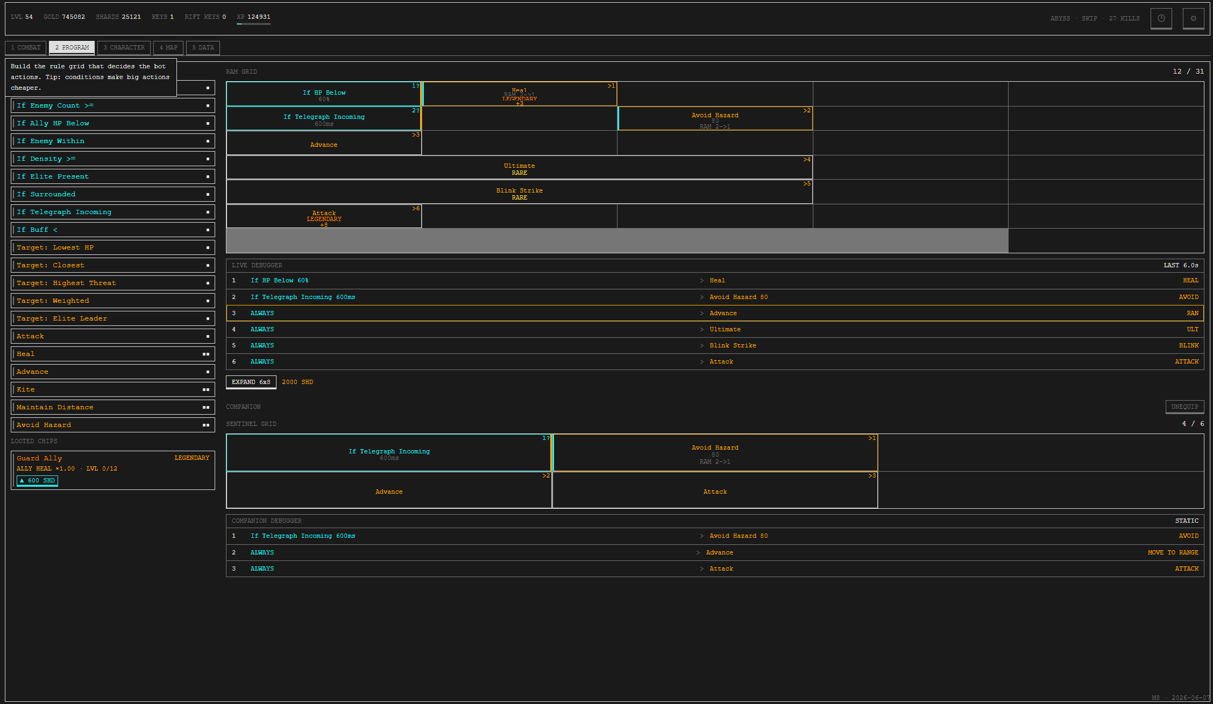Image resolution: width=1213 pixels, height=704 pixels.
Task: Select the Heal chip in the palette
Action: click(112, 354)
